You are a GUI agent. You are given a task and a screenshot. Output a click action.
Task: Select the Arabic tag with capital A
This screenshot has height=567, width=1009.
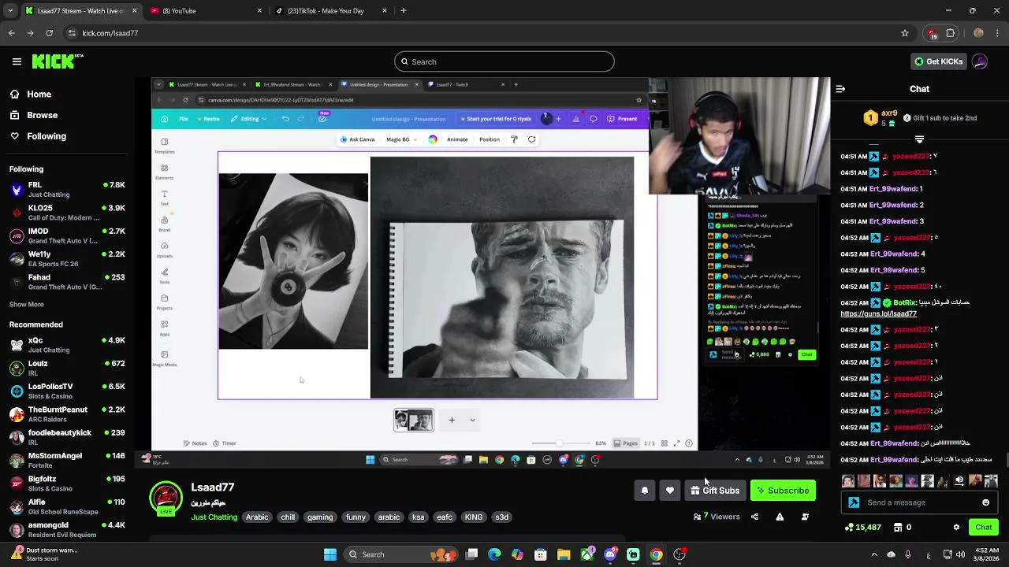click(x=257, y=517)
